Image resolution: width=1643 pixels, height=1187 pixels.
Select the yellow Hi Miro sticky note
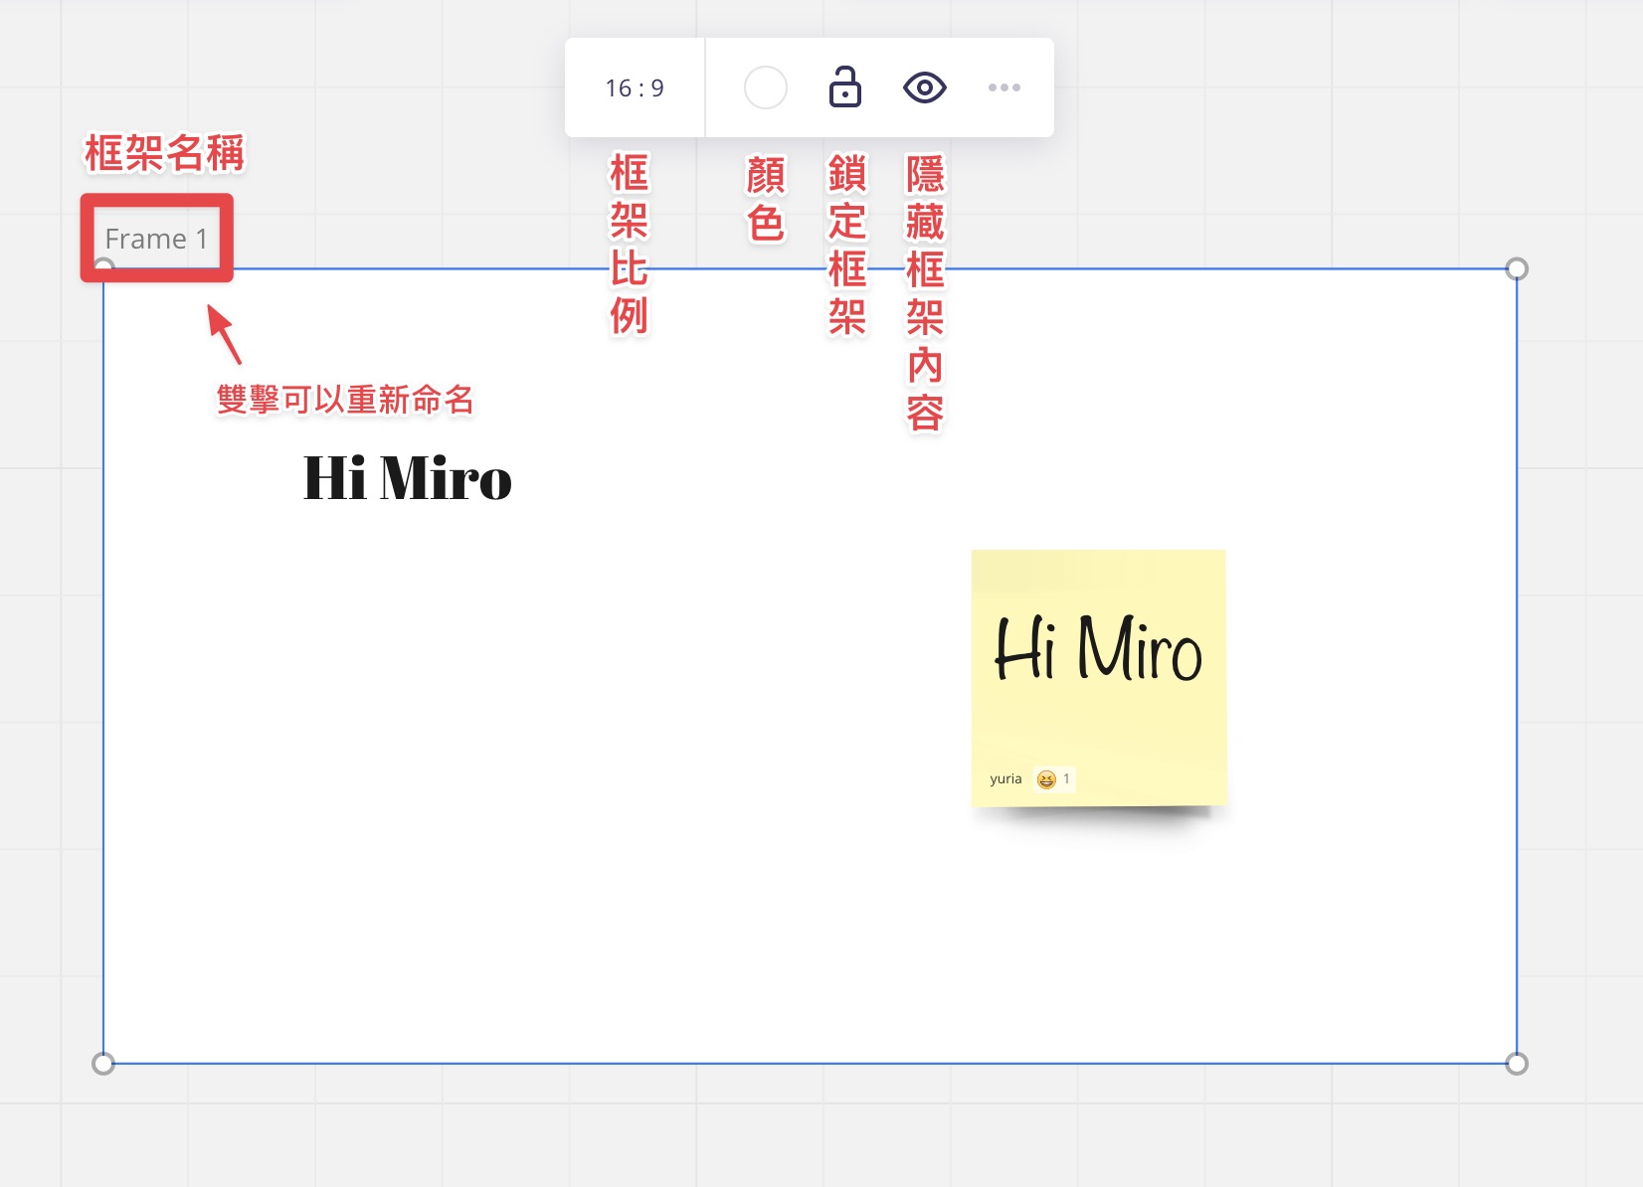point(1099,677)
